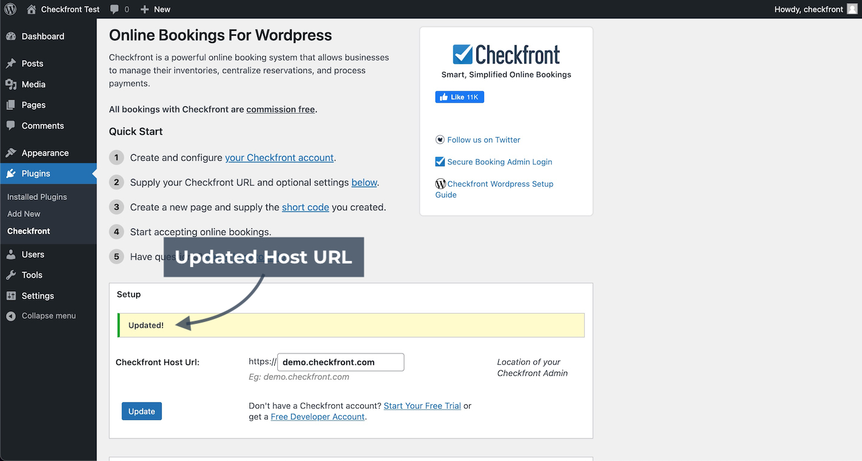Click the Facebook Like 11K button

point(459,97)
